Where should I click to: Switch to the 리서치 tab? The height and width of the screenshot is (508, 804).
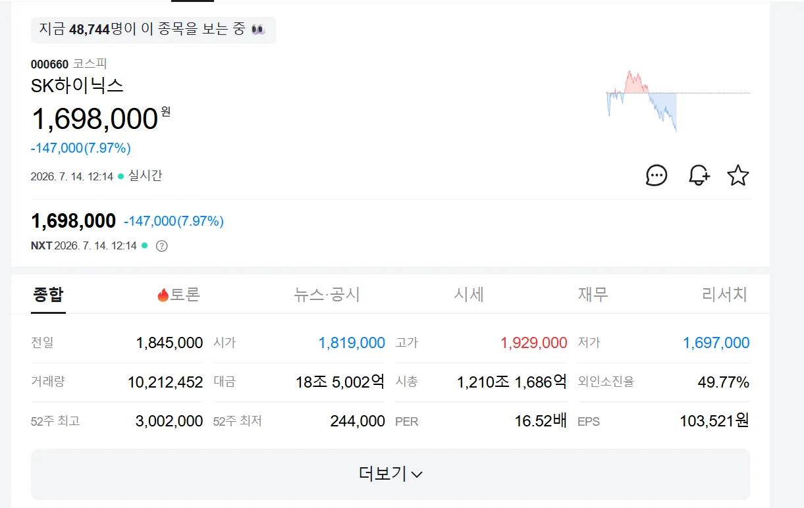[x=725, y=294]
